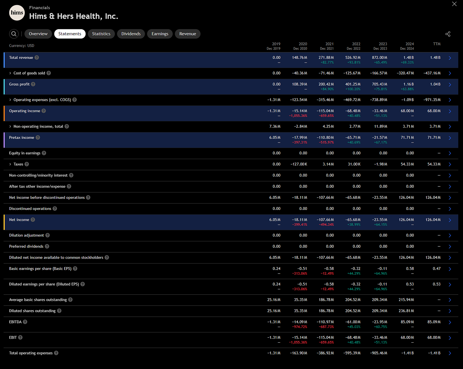Viewport: 463px width, 369px height.
Task: Click the hims company logo
Action: (x=17, y=13)
